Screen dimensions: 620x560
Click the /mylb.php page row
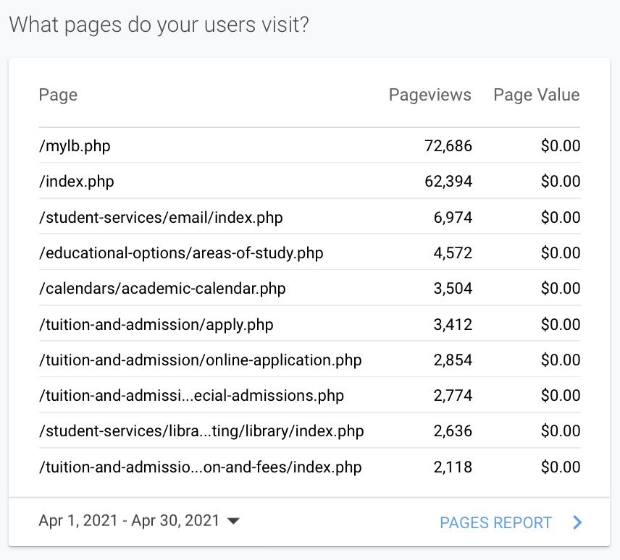309,145
